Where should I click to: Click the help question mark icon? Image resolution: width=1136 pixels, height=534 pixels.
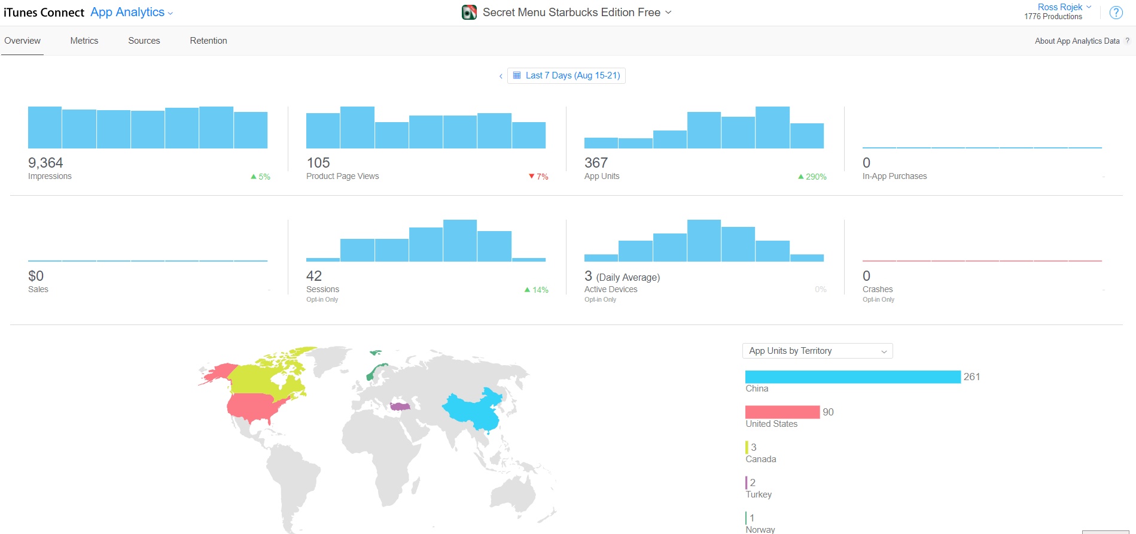[x=1116, y=13]
